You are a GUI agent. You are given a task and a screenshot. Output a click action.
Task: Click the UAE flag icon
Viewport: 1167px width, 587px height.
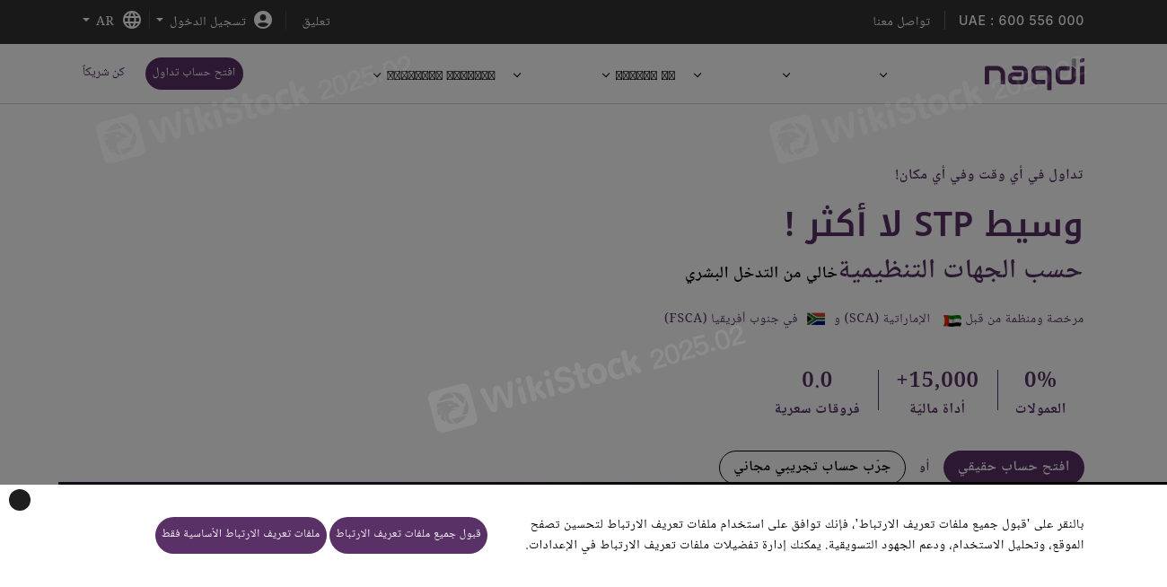pyautogui.click(x=952, y=320)
